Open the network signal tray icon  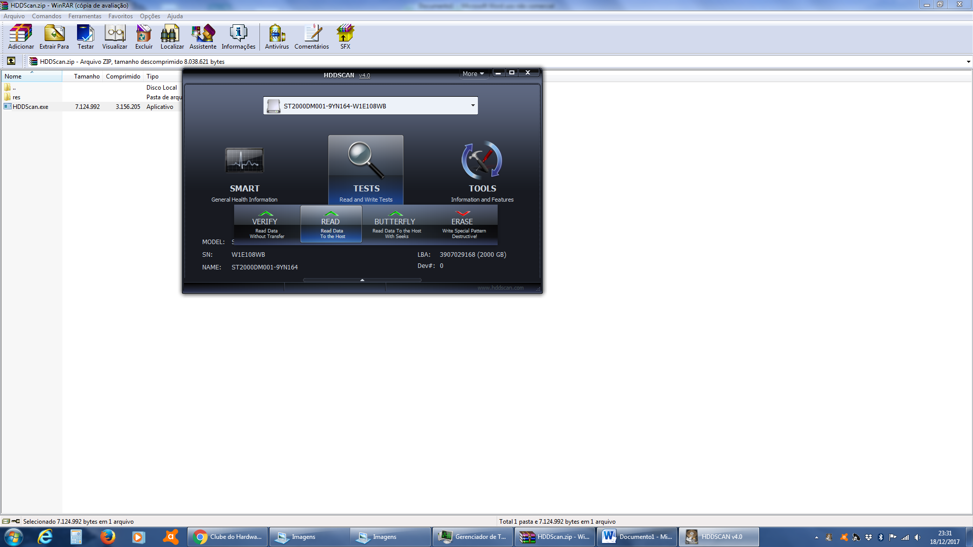point(905,537)
